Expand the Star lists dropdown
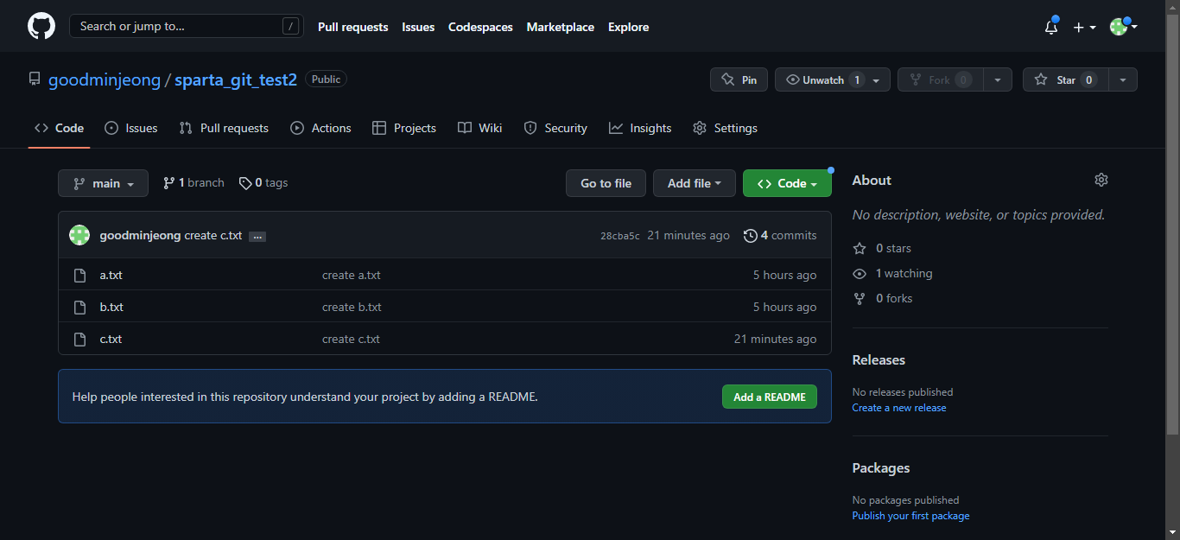 tap(1123, 79)
